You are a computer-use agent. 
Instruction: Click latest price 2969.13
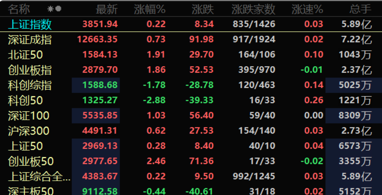pos(100,146)
